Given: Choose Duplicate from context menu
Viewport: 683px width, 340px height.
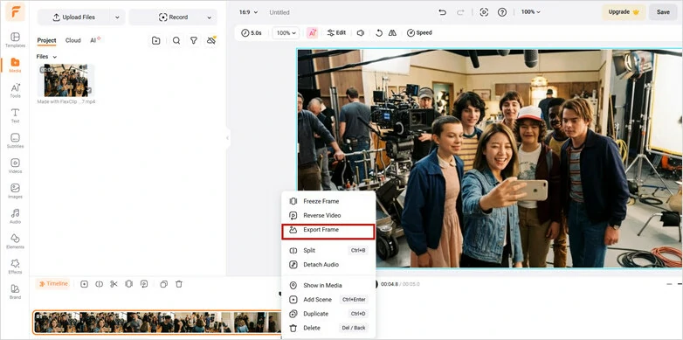Looking at the screenshot, I should [x=328, y=314].
